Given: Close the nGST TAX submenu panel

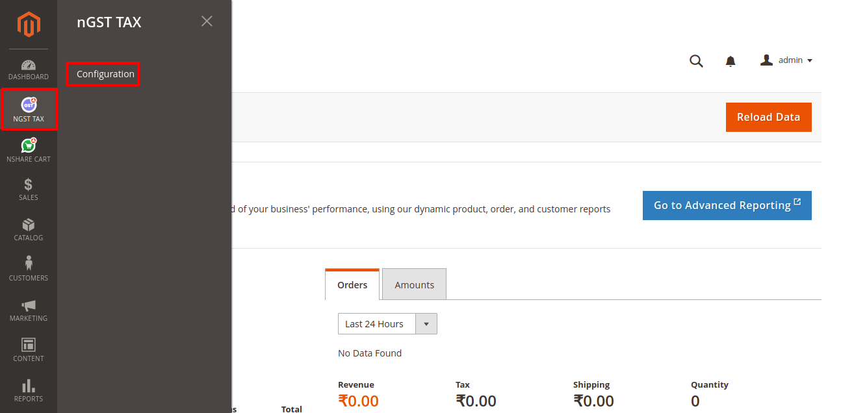Looking at the screenshot, I should coord(207,21).
